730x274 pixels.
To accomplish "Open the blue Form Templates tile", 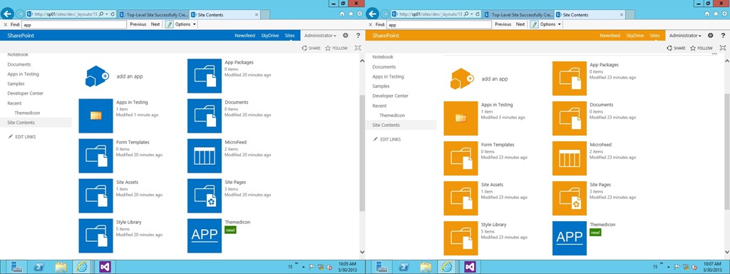I will [x=96, y=156].
